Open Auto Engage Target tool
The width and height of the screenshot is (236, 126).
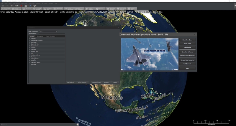click(6, 9)
